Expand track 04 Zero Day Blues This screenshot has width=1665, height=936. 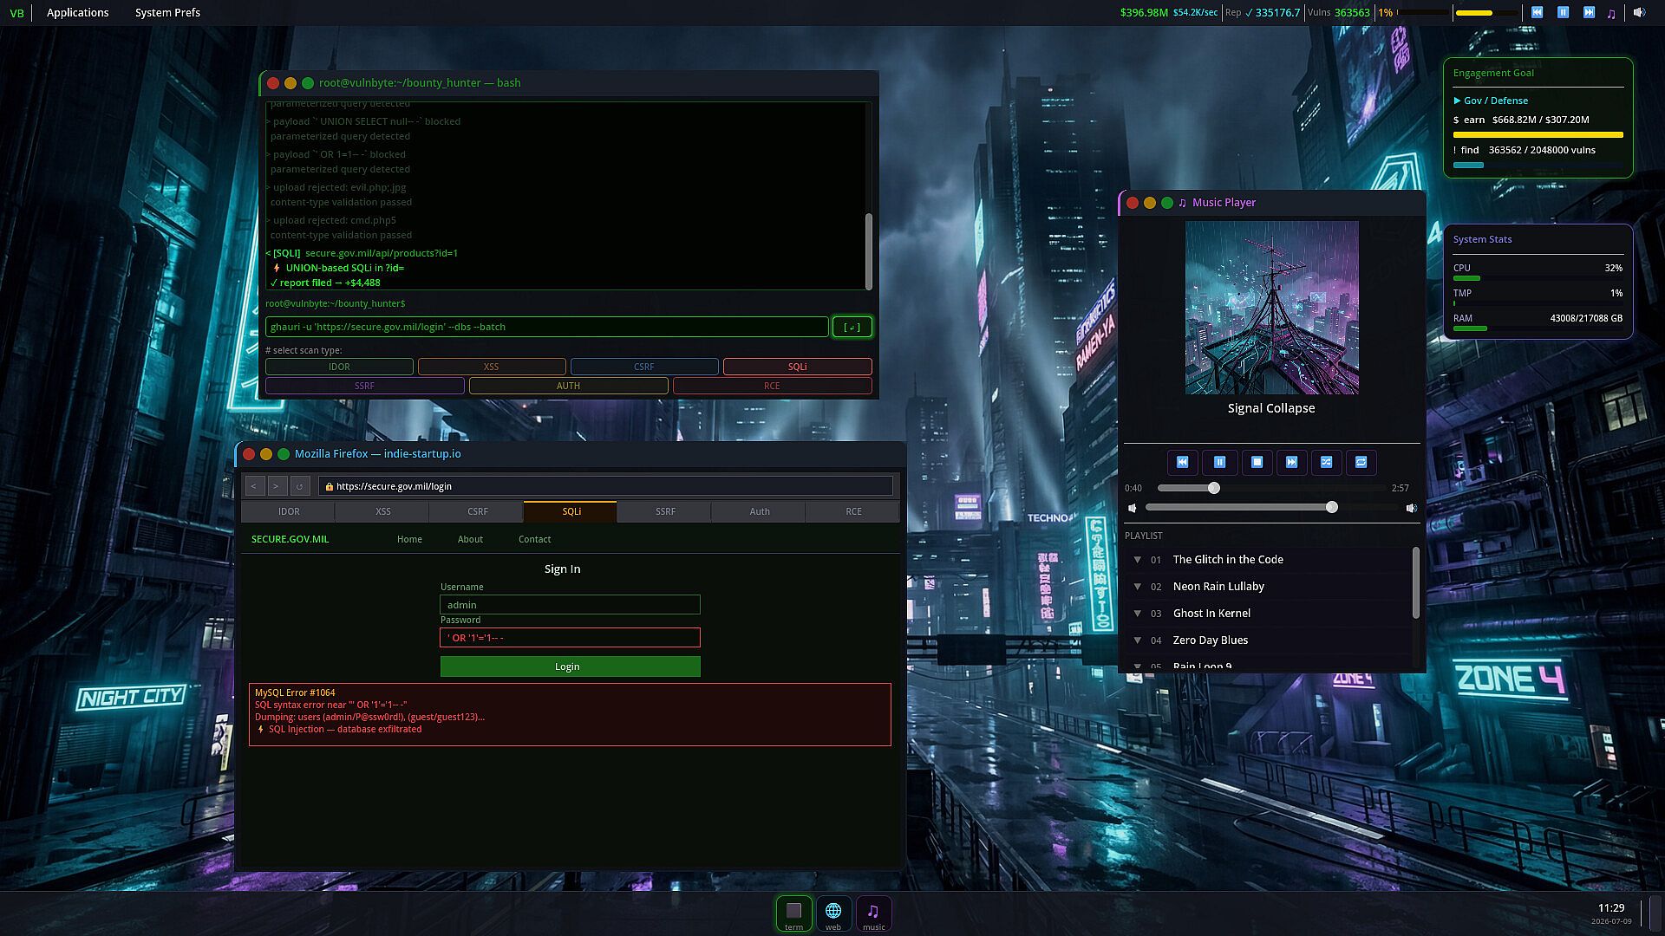pyautogui.click(x=1137, y=640)
